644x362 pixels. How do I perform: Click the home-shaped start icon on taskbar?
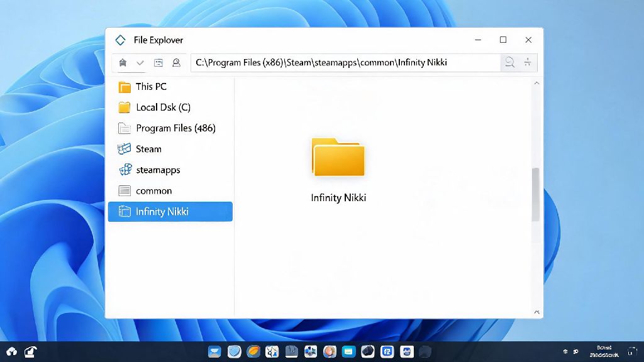coord(11,351)
